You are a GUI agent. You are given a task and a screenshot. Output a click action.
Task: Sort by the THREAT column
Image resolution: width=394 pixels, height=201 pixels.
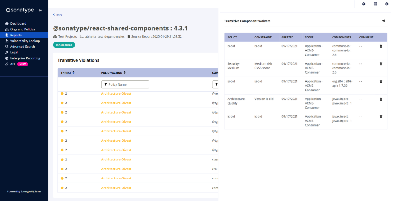(68, 73)
